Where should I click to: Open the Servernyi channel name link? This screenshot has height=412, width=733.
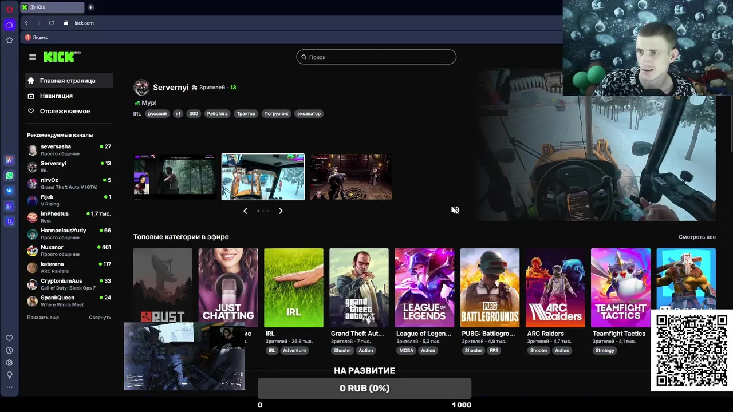coord(171,88)
